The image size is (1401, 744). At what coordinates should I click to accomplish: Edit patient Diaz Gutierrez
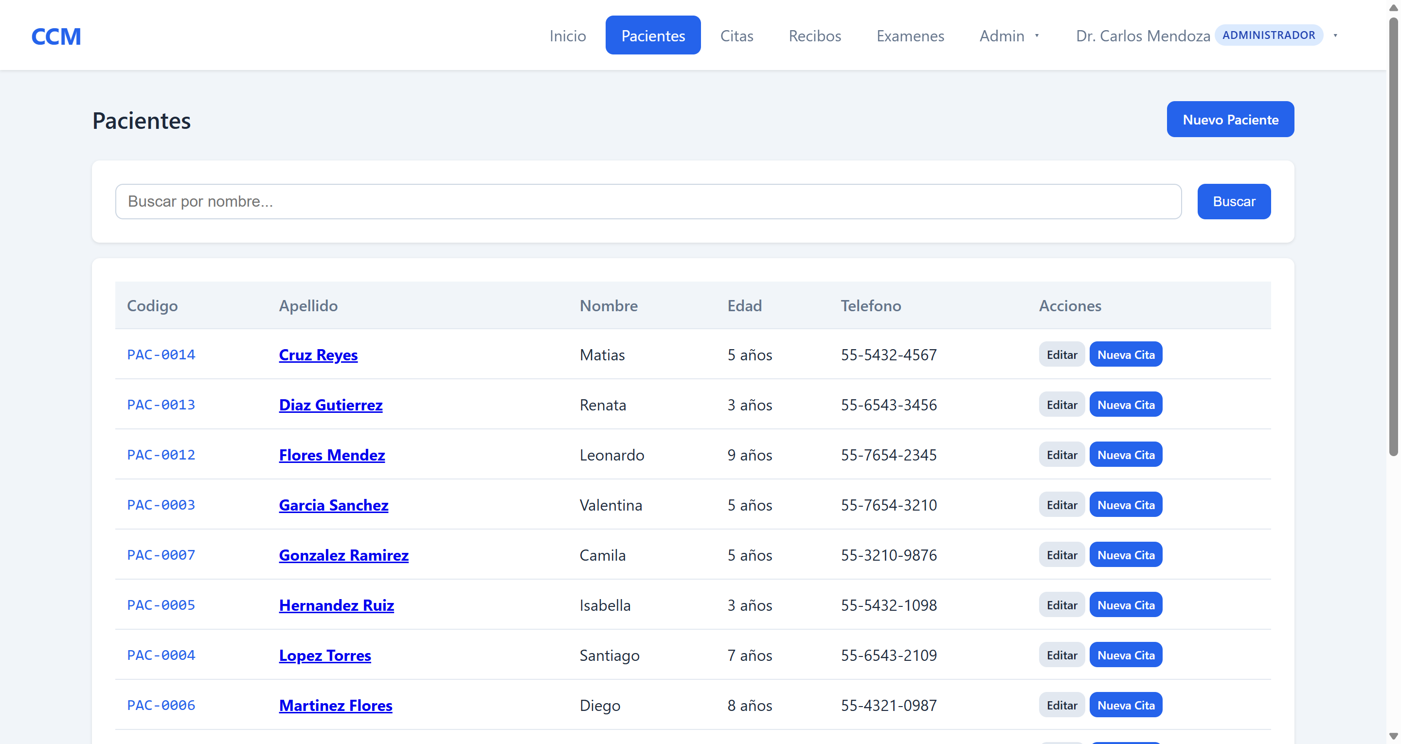(1061, 405)
